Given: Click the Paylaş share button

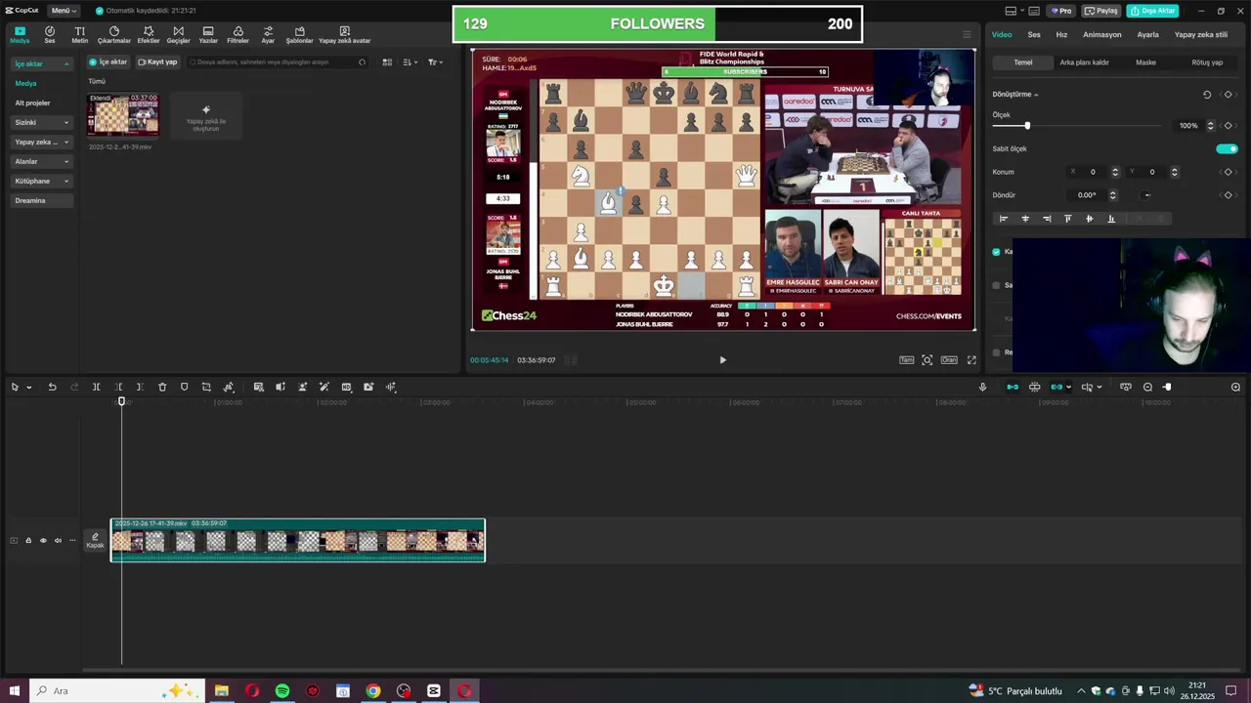Looking at the screenshot, I should tap(1101, 11).
